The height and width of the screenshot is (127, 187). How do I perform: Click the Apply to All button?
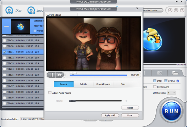point(110,115)
